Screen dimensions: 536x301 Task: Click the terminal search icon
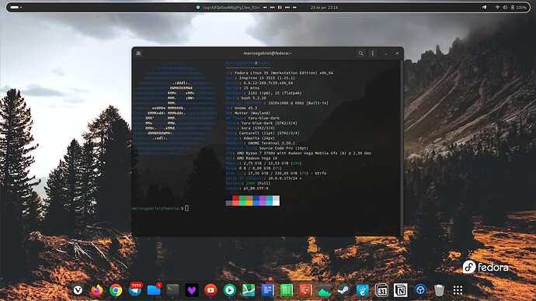pos(360,54)
